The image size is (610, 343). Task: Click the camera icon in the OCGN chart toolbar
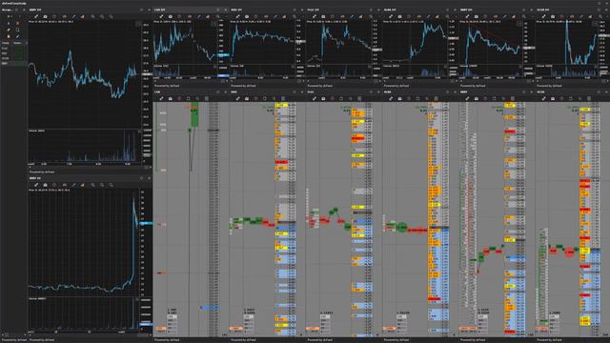click(x=553, y=17)
